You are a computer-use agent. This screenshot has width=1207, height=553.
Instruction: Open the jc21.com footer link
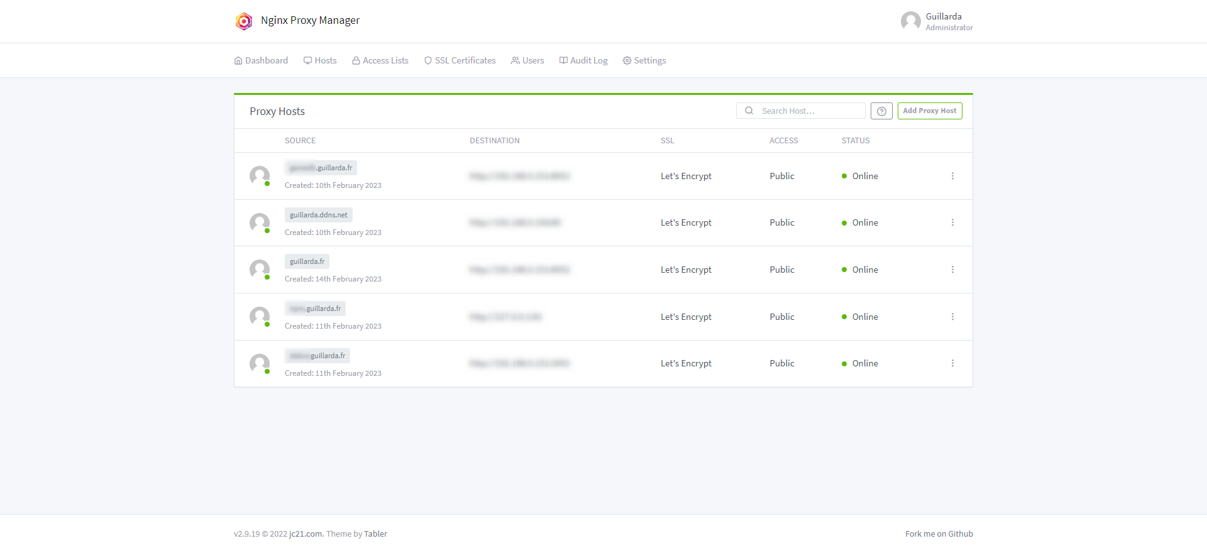tap(306, 534)
